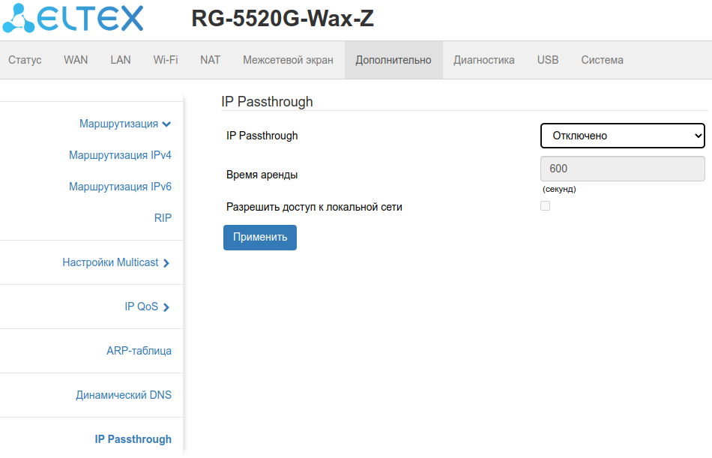Screen dimensions: 712x458
Task: Open Динамический DNS page
Action: pos(124,395)
